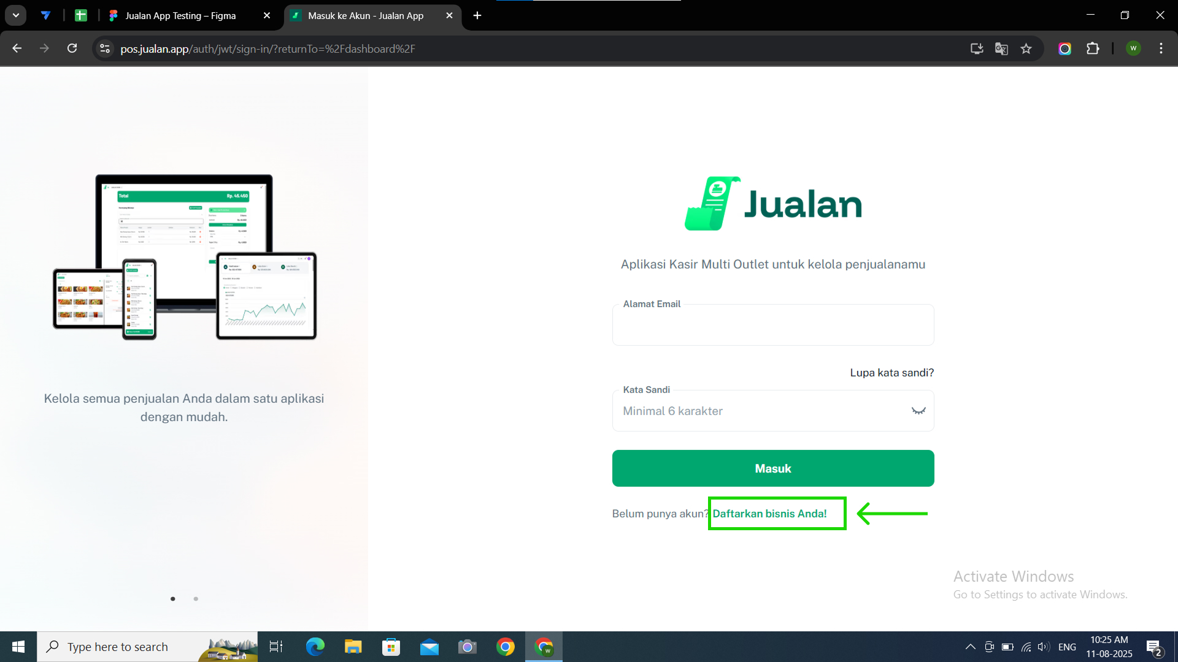1178x662 pixels.
Task: Open a new browser tab
Action: pos(477,16)
